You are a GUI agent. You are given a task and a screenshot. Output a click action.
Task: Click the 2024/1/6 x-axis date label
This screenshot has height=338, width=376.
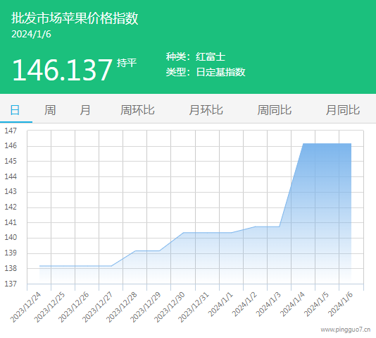[x=340, y=304]
